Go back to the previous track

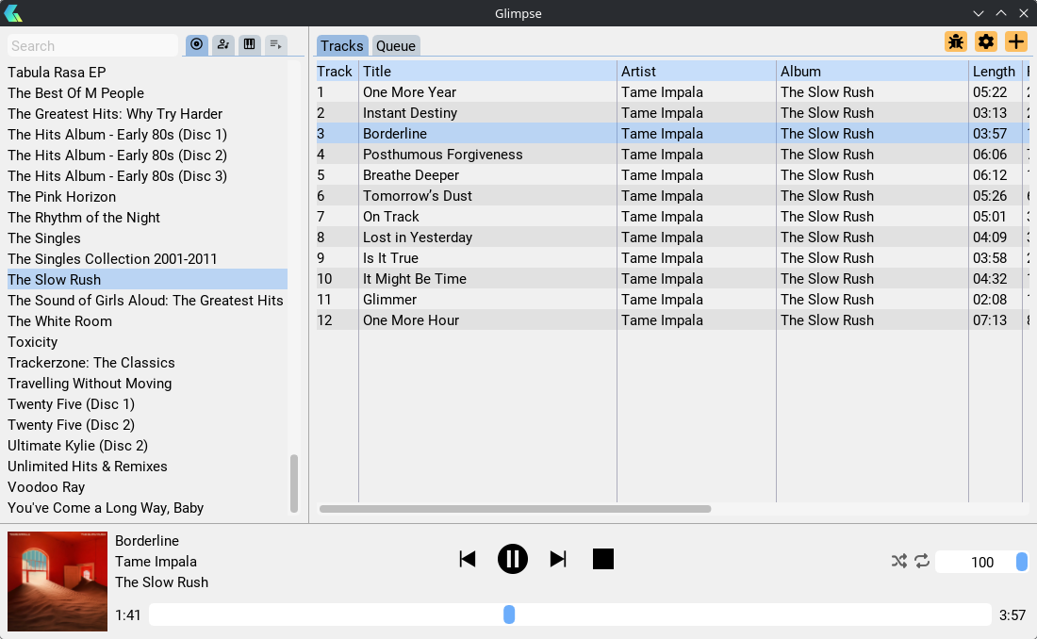tap(468, 559)
